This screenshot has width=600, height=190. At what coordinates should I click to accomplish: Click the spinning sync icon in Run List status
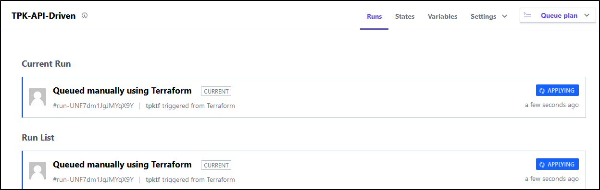(x=542, y=165)
